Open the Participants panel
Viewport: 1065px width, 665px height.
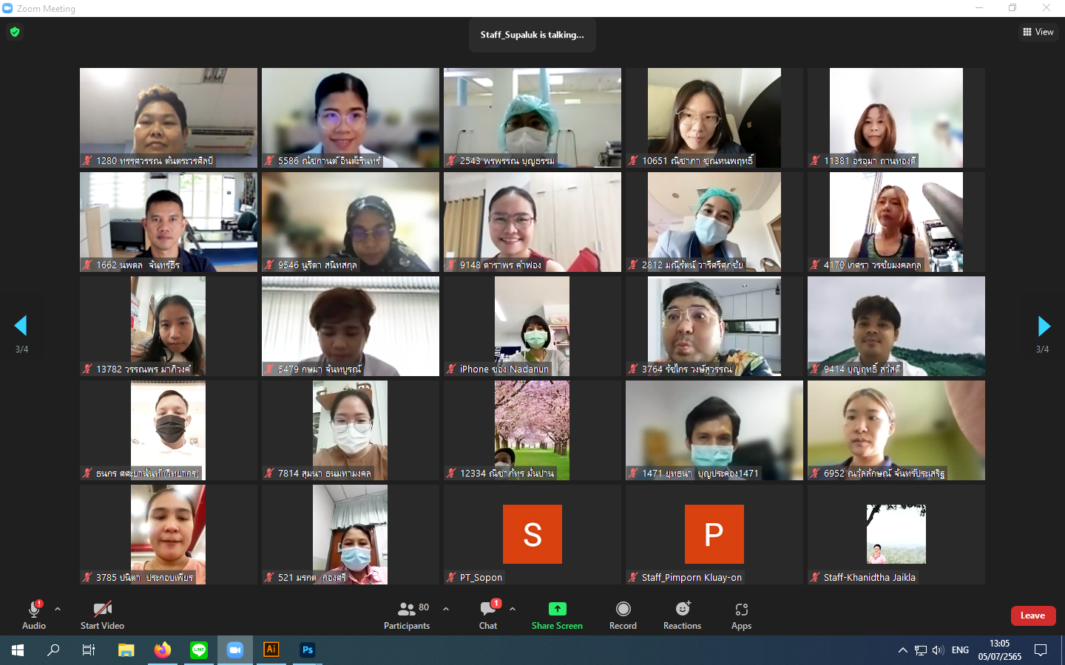coord(406,615)
